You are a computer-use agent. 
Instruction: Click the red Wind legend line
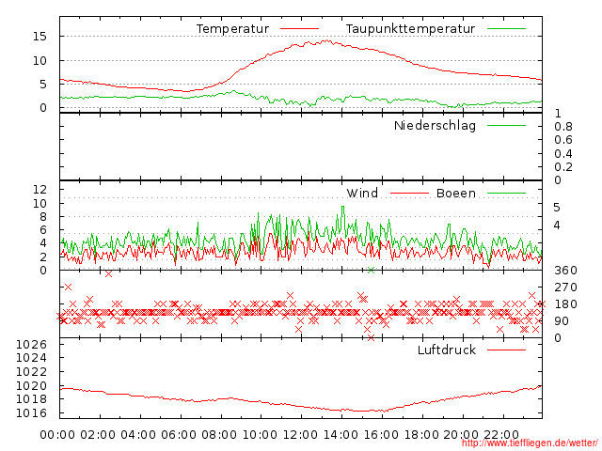pos(409,194)
